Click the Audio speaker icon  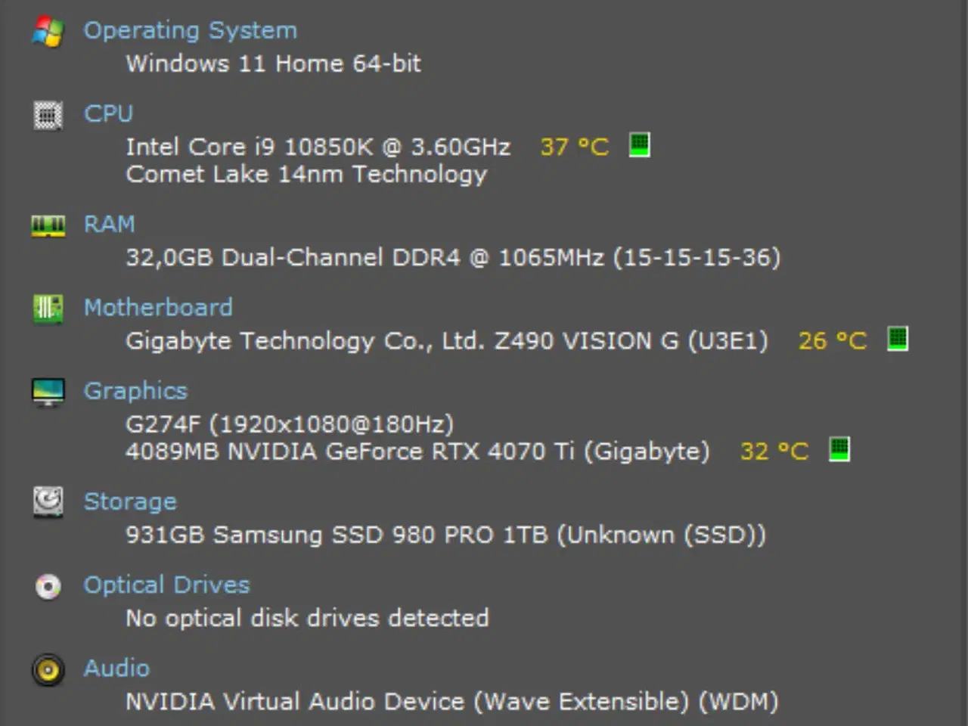[48, 669]
